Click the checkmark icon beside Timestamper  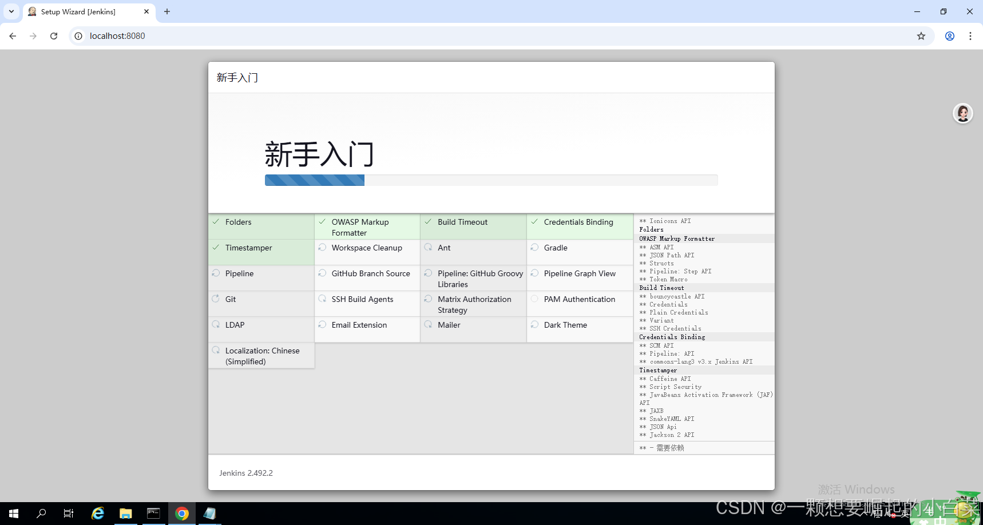(x=216, y=248)
